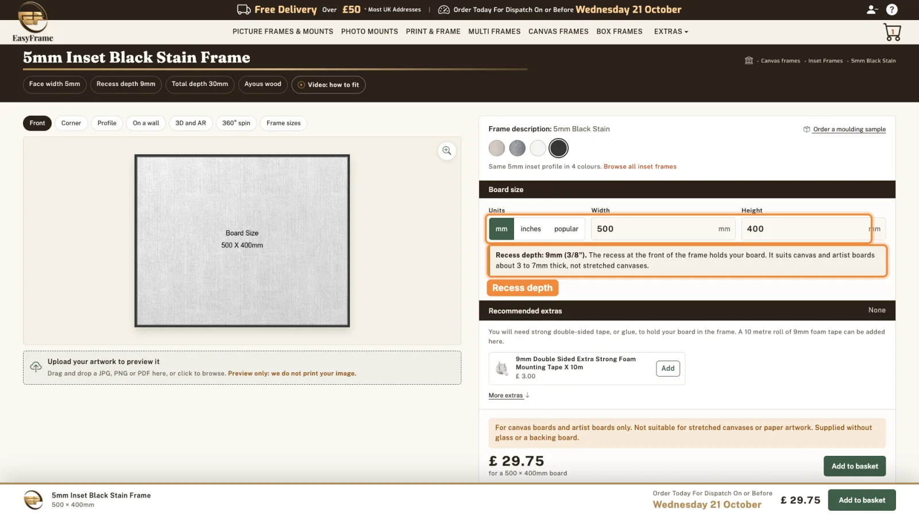Screen dimensions: 919x516
Task: Open MULTI FRAMES menu
Action: (x=494, y=32)
